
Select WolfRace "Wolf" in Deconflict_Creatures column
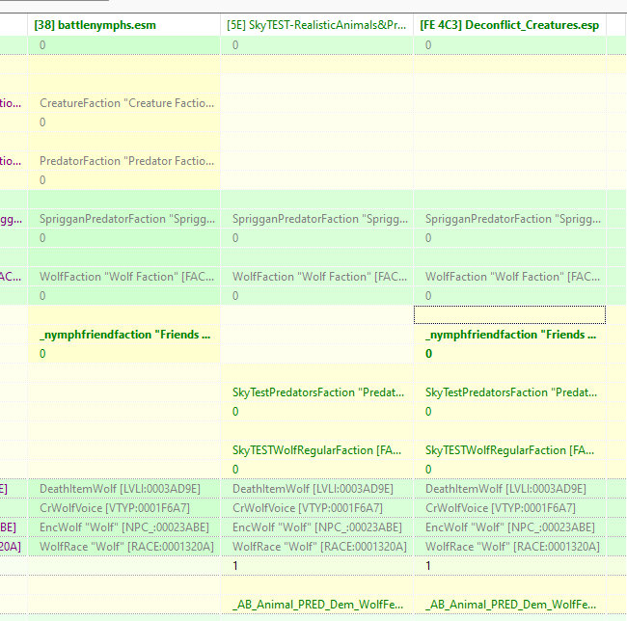[510, 547]
